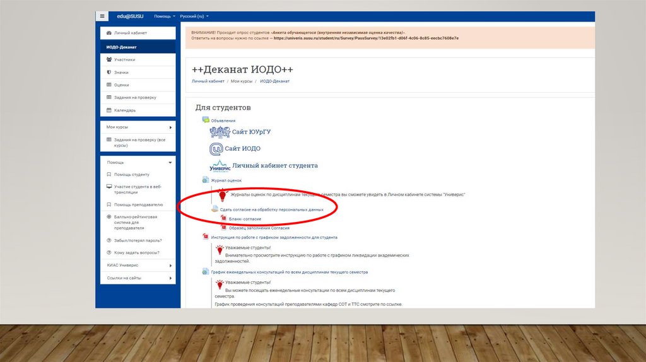Click the Журнал оценок page icon
The width and height of the screenshot is (646, 362).
206,180
